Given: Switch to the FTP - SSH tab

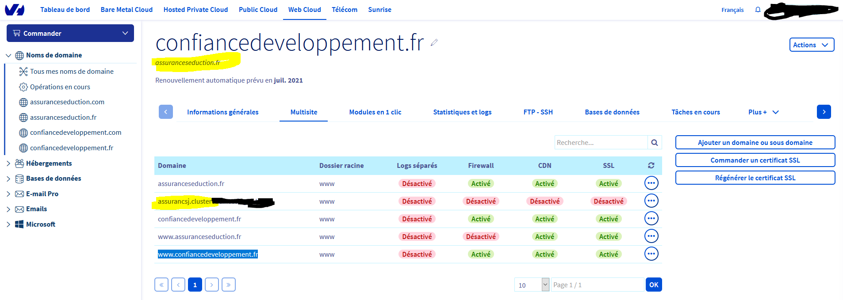Looking at the screenshot, I should pos(538,112).
